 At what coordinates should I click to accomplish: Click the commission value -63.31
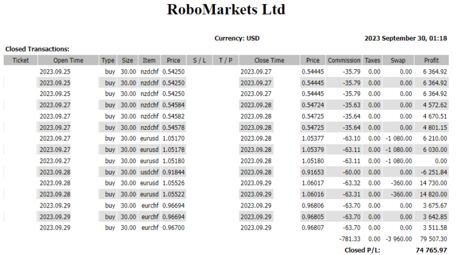coord(351,195)
